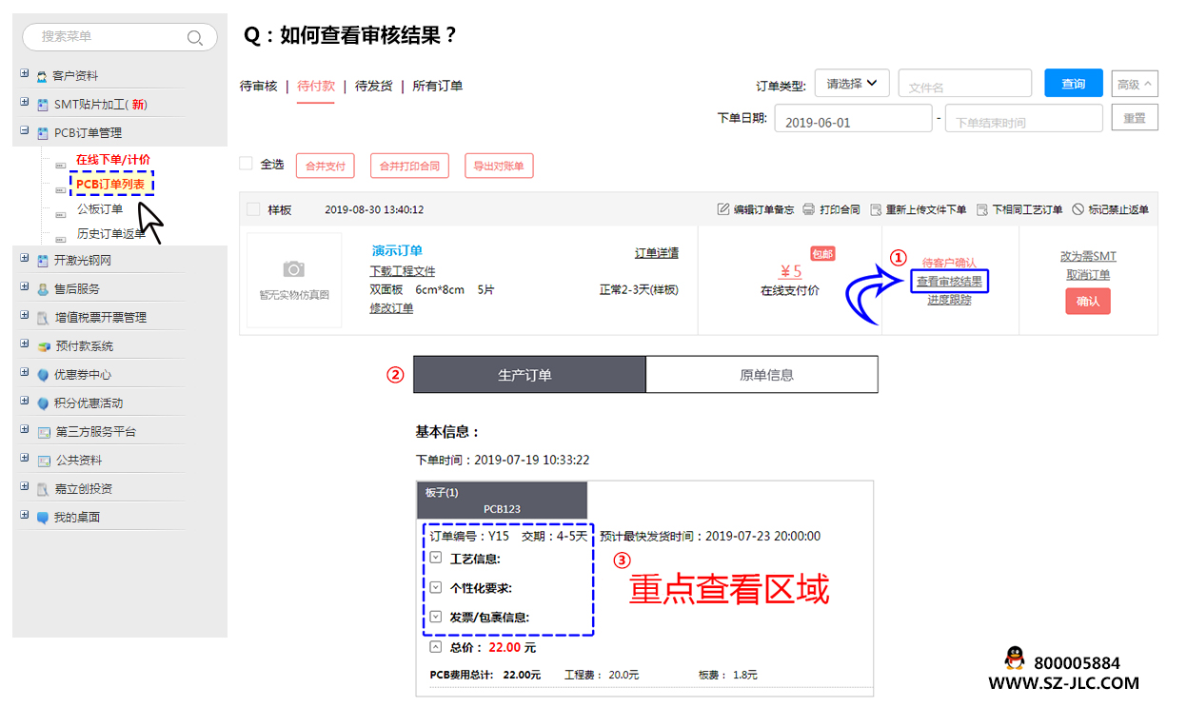
Task: Click the 优惠券中心 icon
Action: point(42,375)
